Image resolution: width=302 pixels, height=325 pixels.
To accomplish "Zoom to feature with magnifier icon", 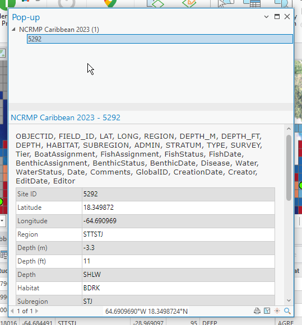I will pyautogui.click(x=287, y=311).
